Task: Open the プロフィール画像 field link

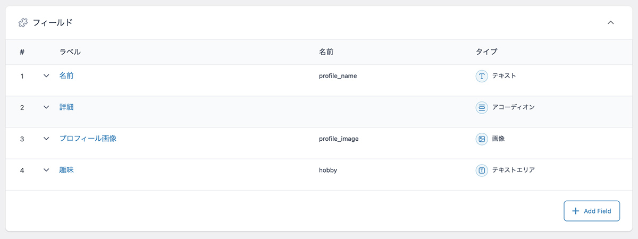Action: [x=88, y=139]
